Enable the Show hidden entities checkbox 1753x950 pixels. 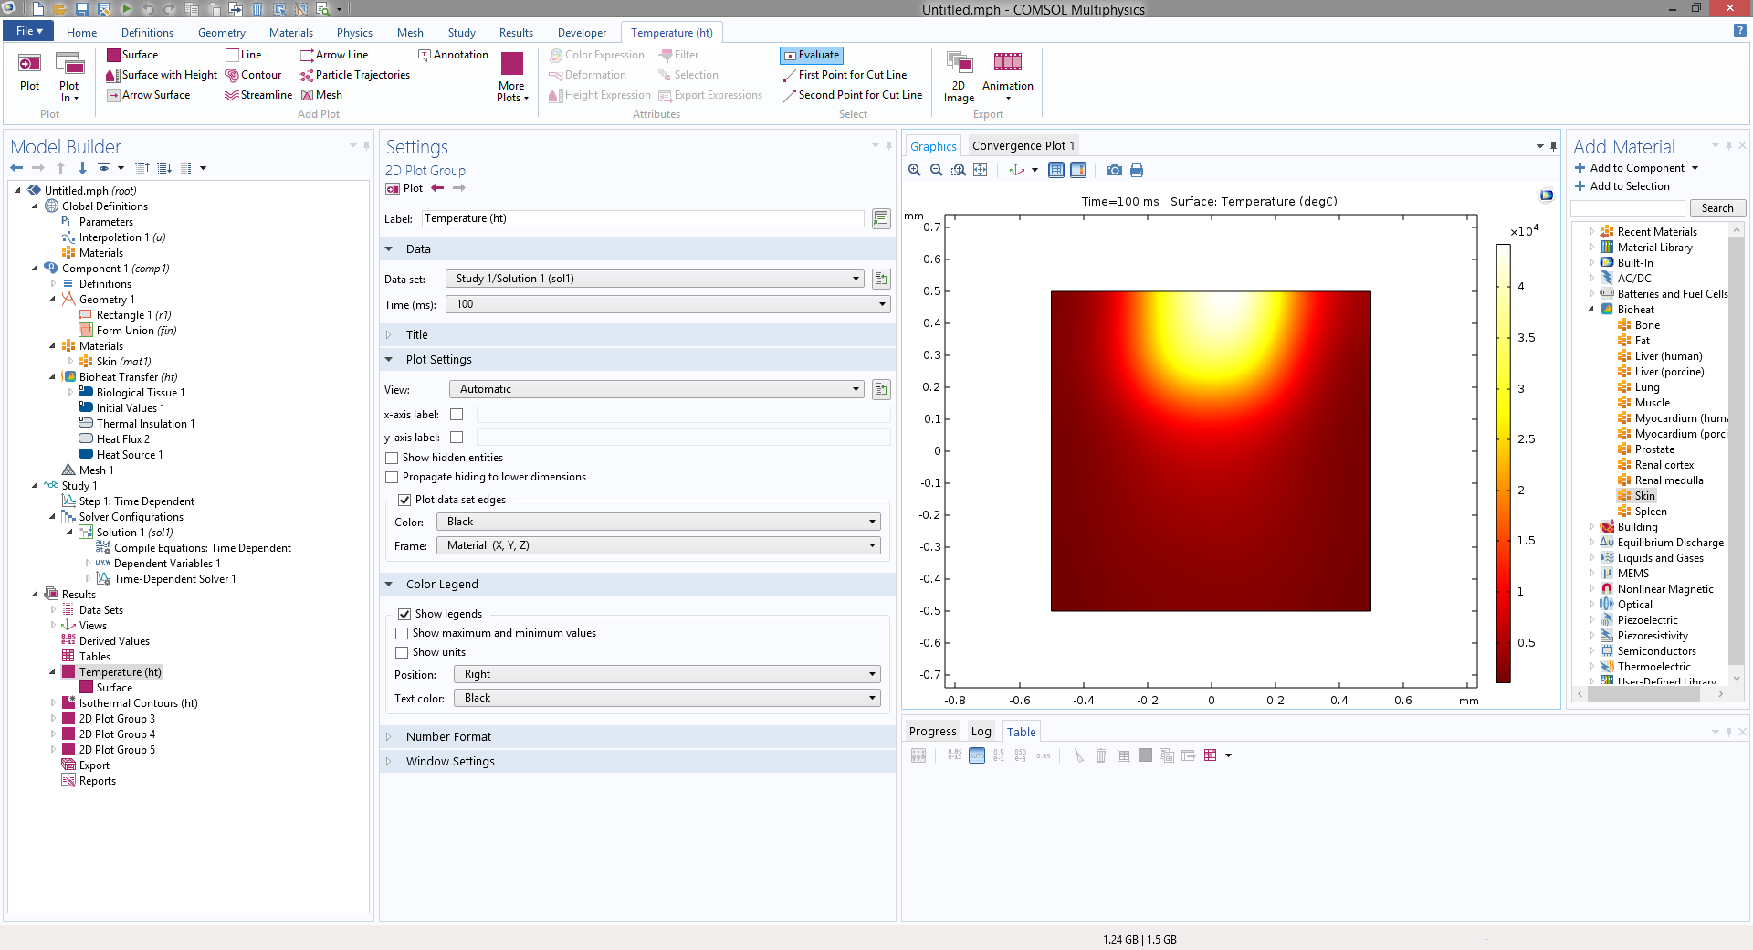(x=392, y=458)
